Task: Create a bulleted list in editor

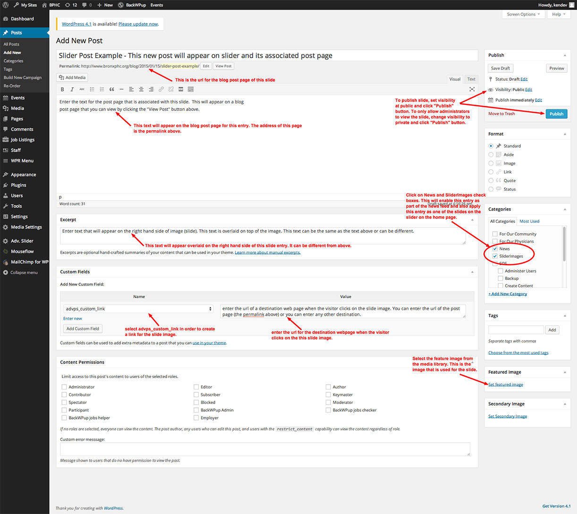Action: pos(92,89)
